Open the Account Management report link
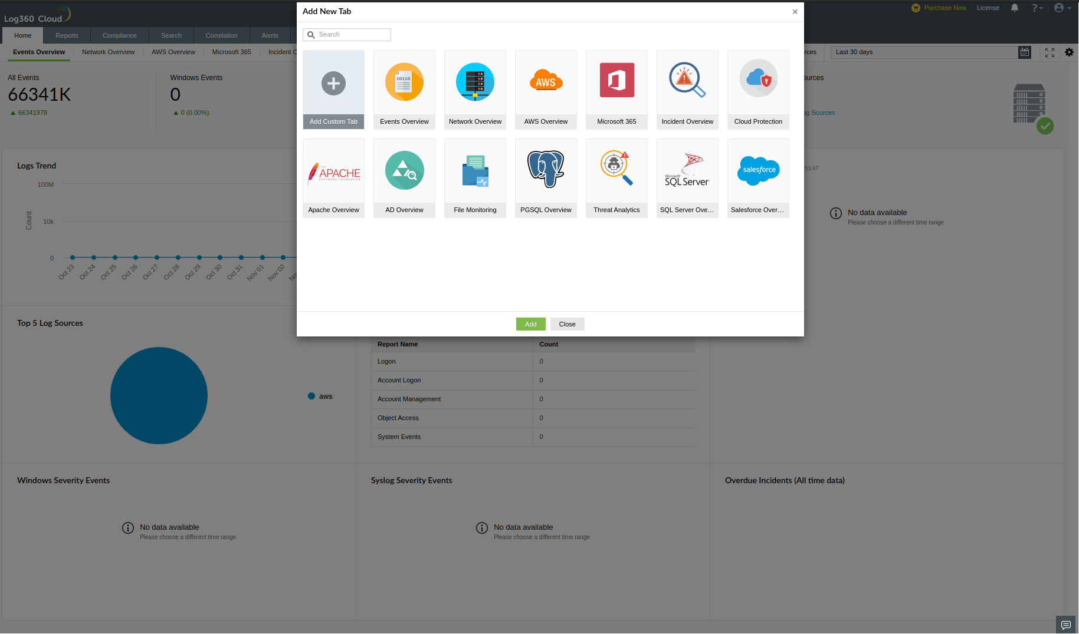 409,399
